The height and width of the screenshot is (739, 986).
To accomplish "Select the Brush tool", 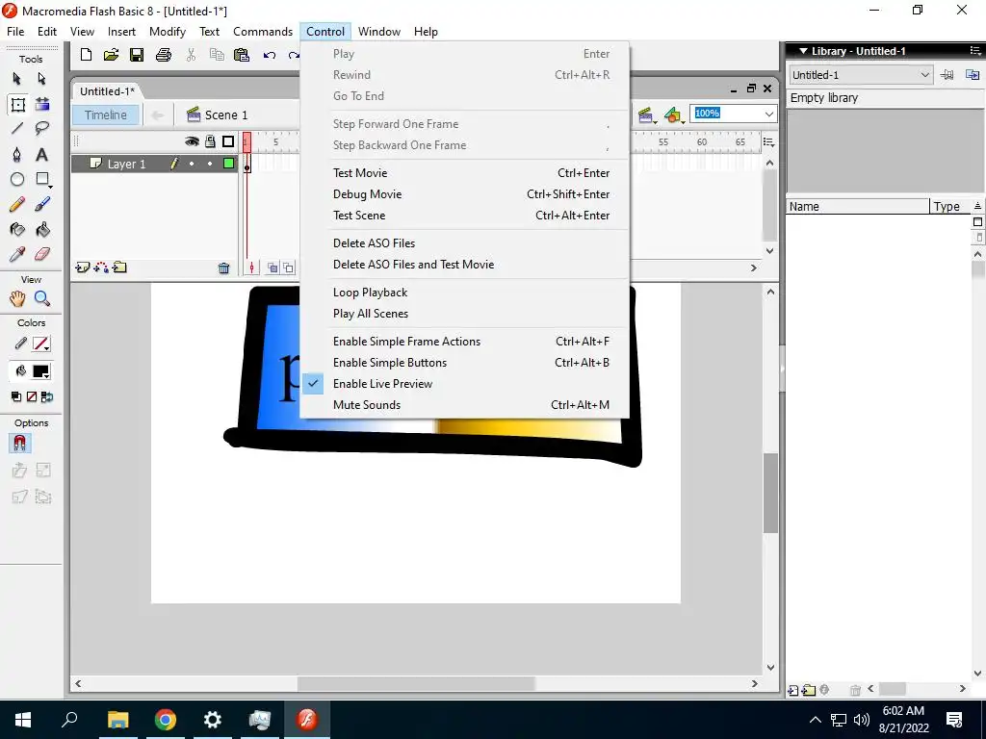I will pos(42,204).
